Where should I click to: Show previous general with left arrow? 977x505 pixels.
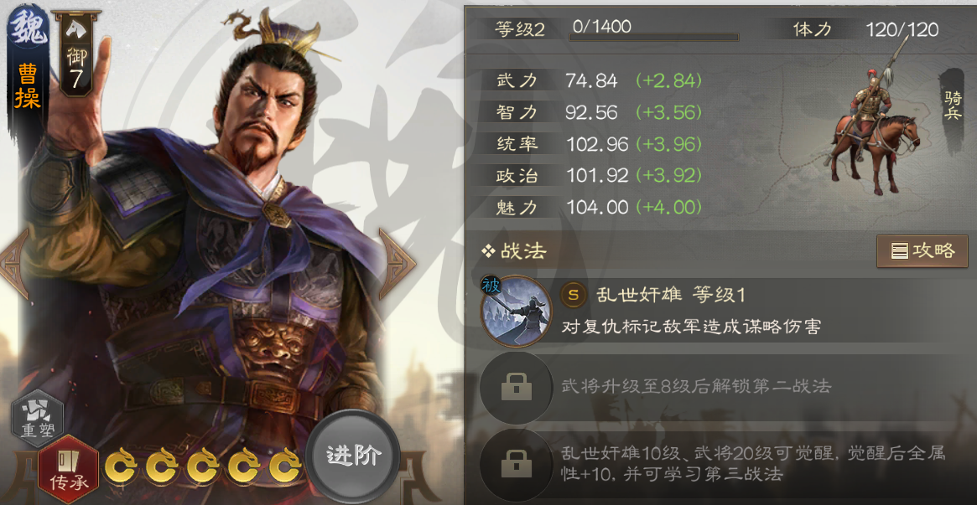(15, 264)
